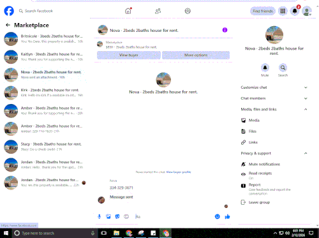Screen dimensions: 319x238
Task: Click Kirk listing house thumbnail
Action: (11, 93)
